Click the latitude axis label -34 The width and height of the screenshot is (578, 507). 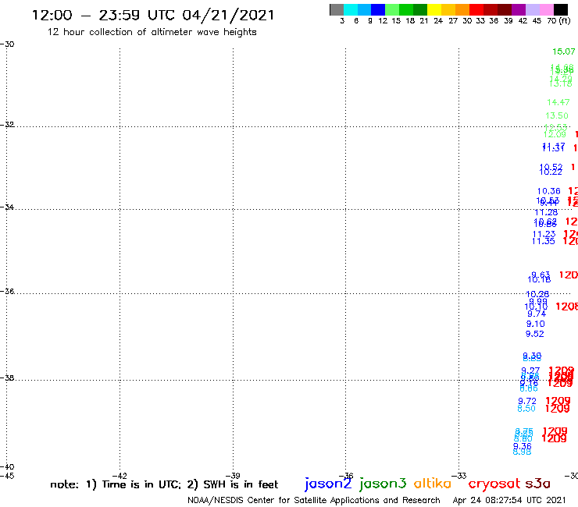coord(7,207)
